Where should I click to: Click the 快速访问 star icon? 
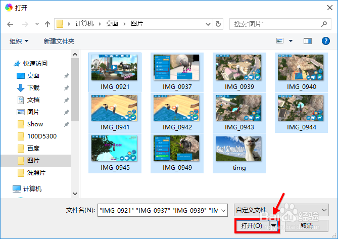[17, 64]
